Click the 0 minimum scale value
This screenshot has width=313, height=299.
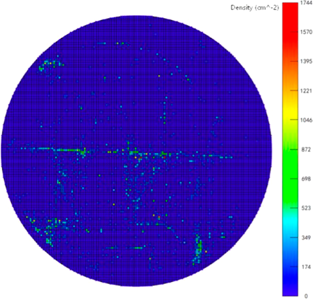coord(306,296)
